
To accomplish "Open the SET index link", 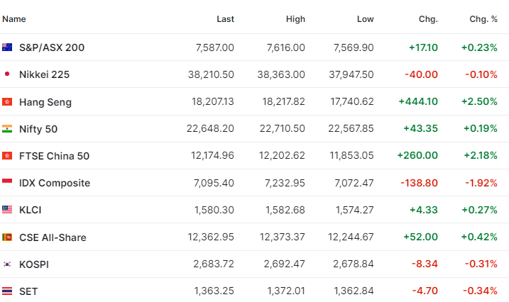I will point(28,291).
